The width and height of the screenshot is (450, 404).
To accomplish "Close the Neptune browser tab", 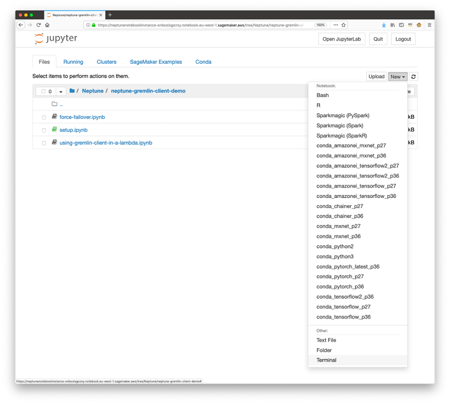I will (x=101, y=15).
